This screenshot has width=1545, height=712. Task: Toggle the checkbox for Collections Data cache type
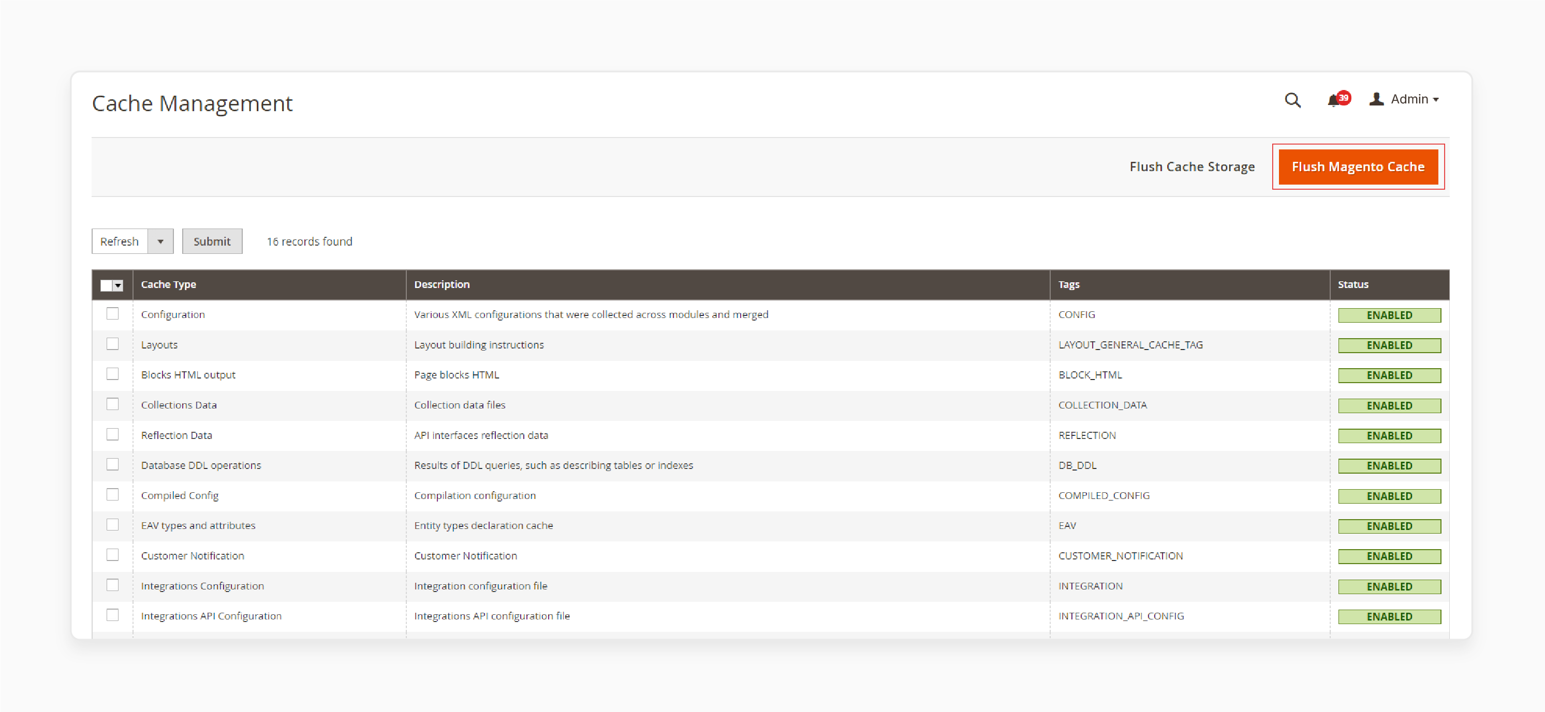pos(111,405)
